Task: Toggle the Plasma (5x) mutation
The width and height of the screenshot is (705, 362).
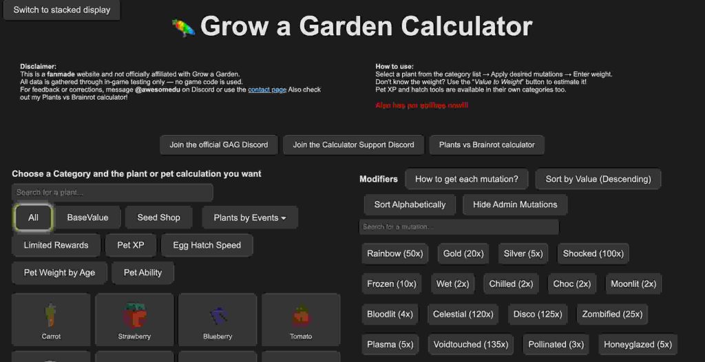Action: [x=390, y=345]
